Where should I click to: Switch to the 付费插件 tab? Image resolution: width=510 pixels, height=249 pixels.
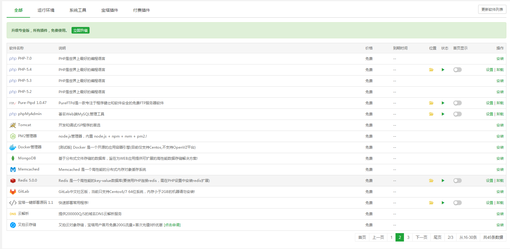[142, 10]
